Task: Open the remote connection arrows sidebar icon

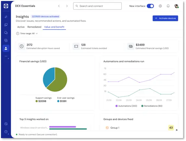Action: pos(6,17)
